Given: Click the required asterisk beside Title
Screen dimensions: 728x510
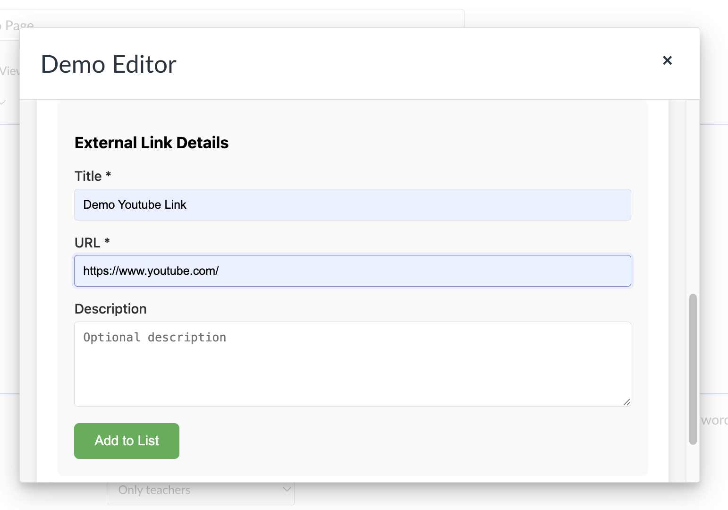Looking at the screenshot, I should click(108, 175).
